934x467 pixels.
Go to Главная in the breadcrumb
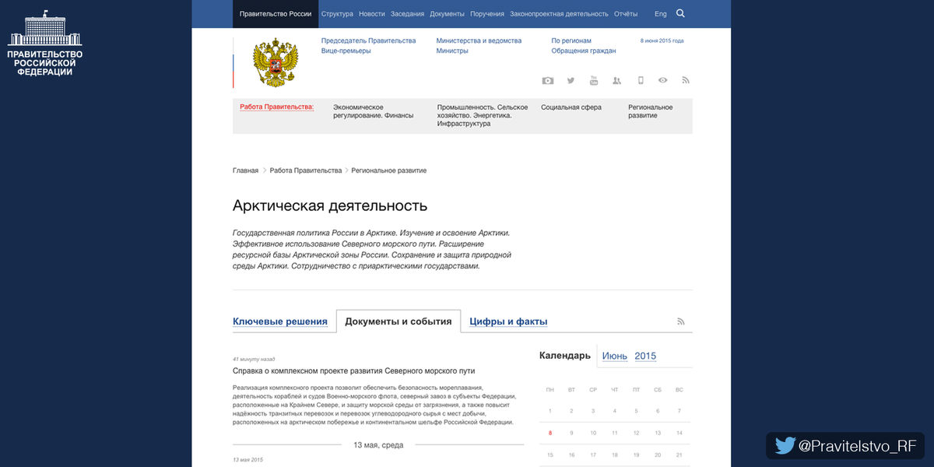click(245, 170)
